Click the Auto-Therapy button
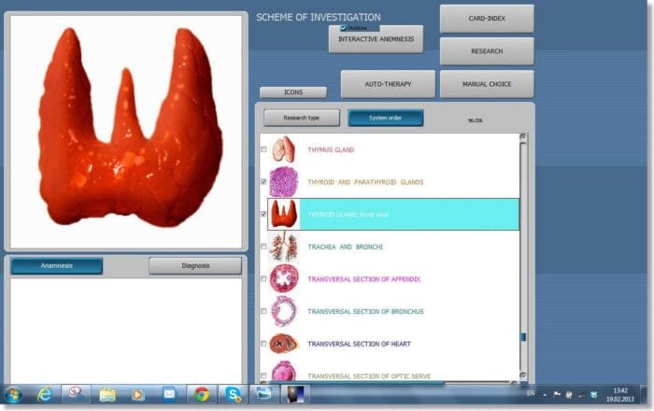This screenshot has height=411, width=654. (388, 84)
